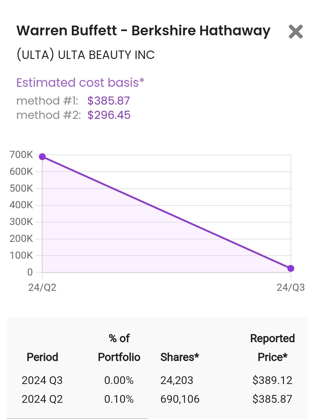Viewport: 315px width, 419px height.
Task: Click the 24,203 shares cell
Action: coord(177,380)
